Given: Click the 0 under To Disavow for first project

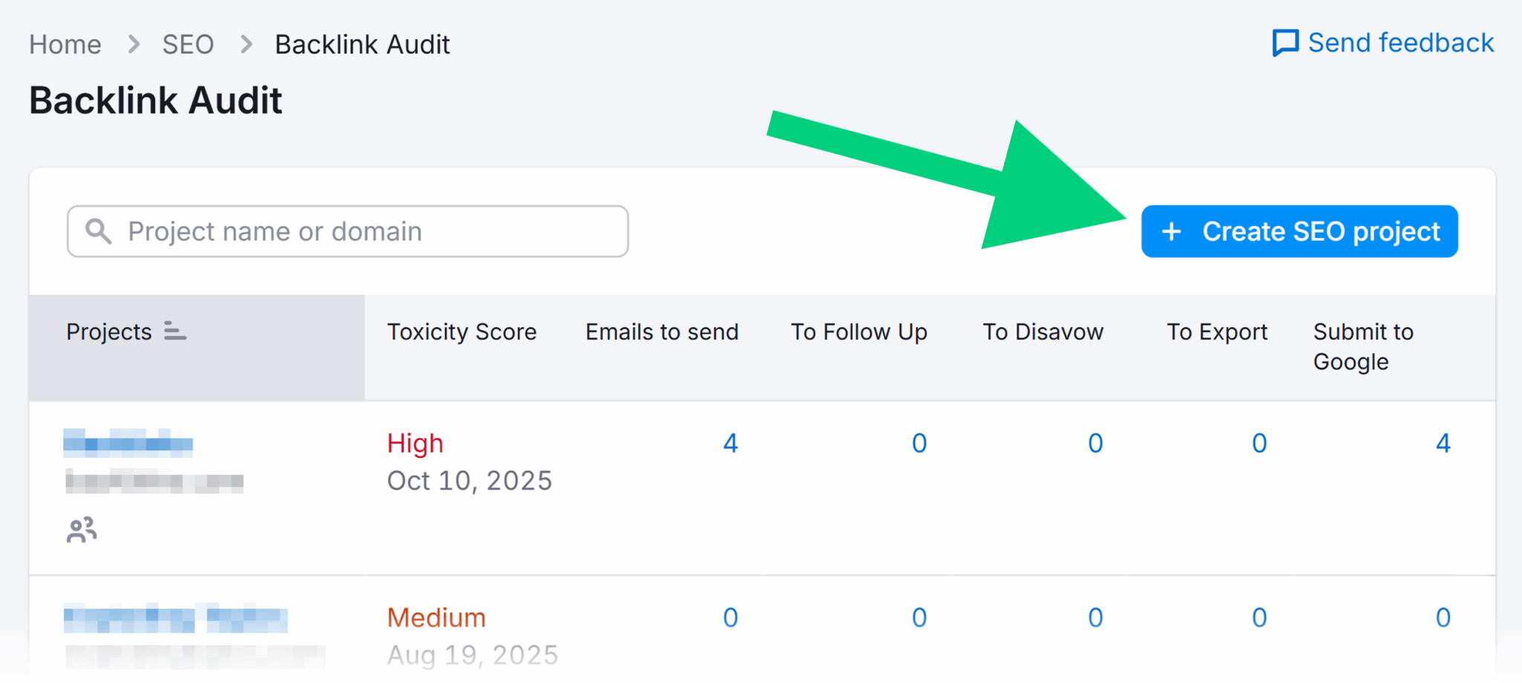Looking at the screenshot, I should 1095,443.
